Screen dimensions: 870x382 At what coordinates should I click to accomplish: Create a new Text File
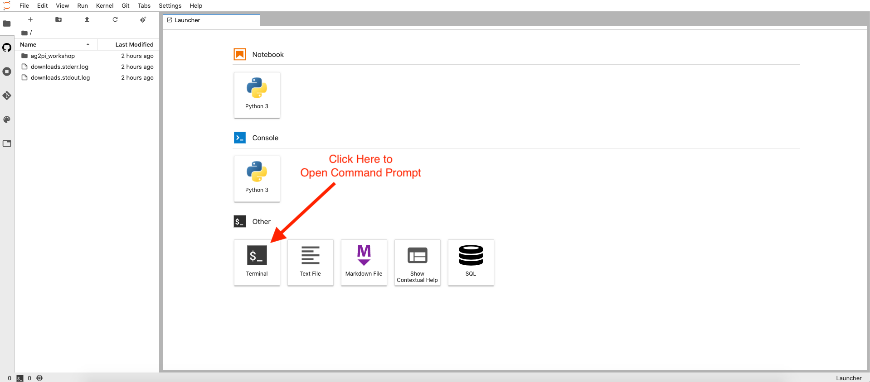click(x=310, y=262)
